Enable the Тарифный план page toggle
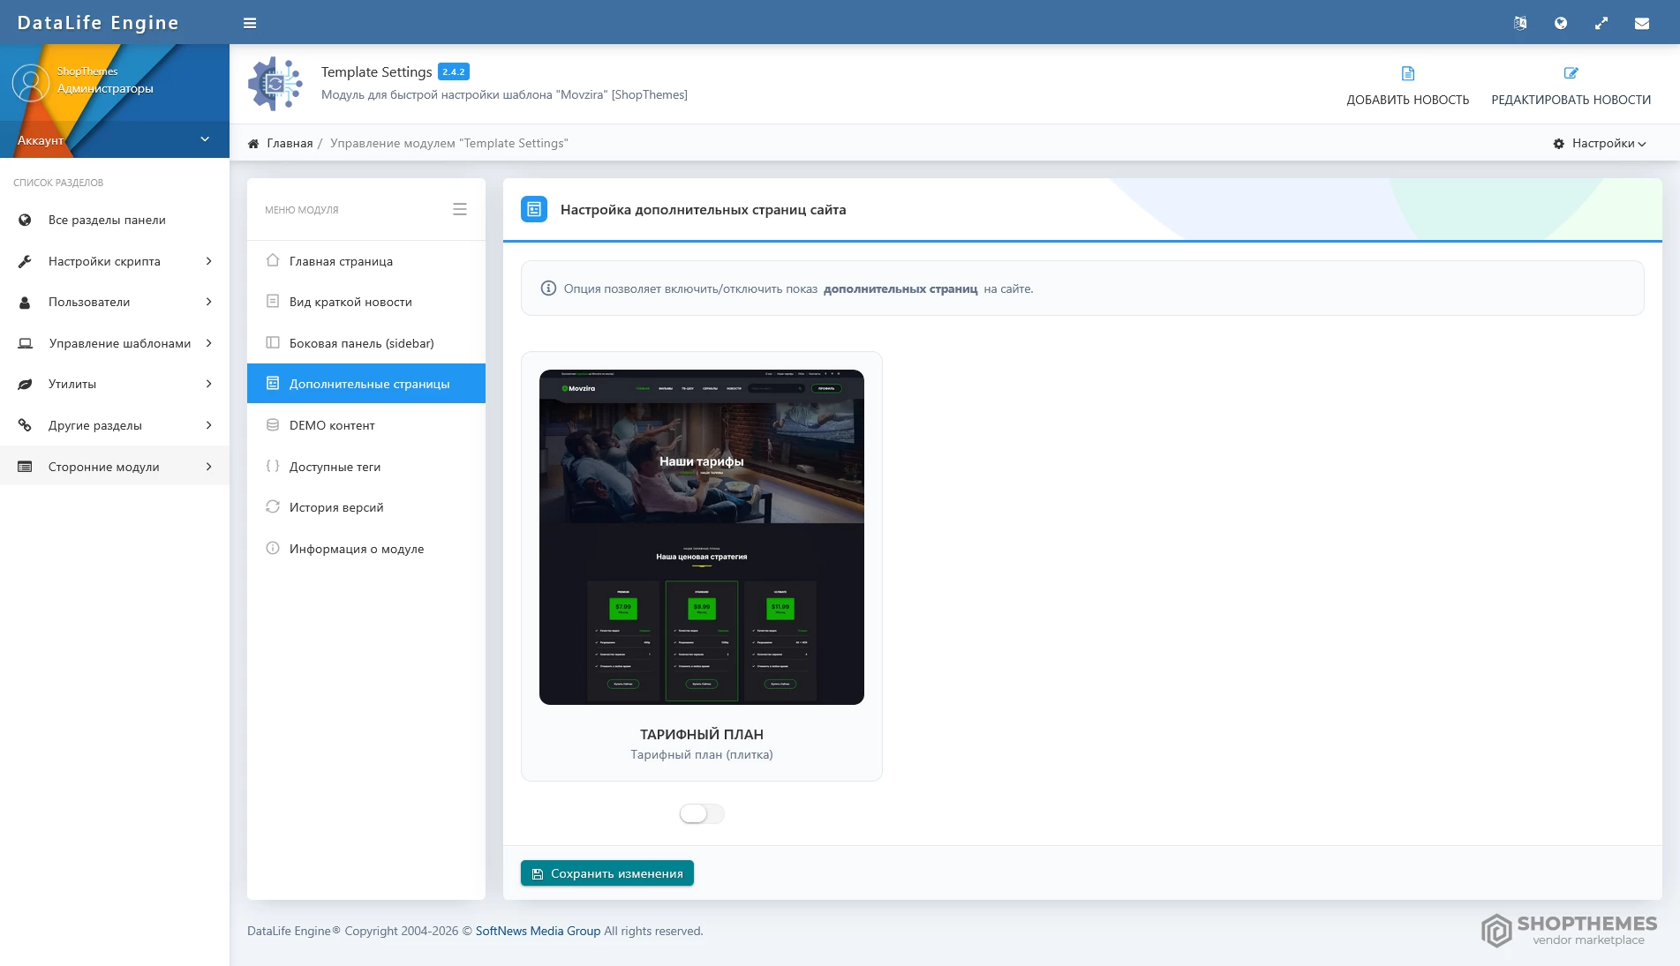The height and width of the screenshot is (966, 1680). [x=701, y=813]
